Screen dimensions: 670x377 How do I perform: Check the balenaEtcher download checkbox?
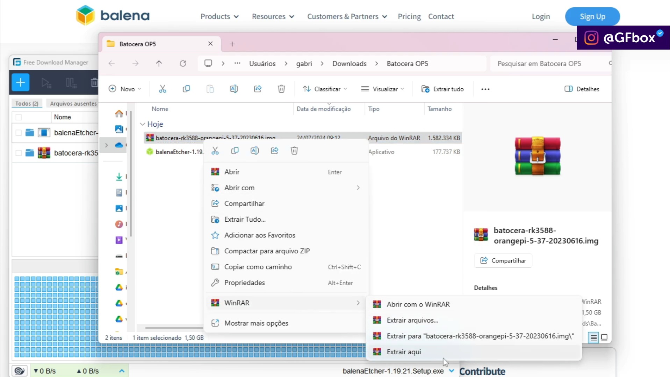click(19, 133)
